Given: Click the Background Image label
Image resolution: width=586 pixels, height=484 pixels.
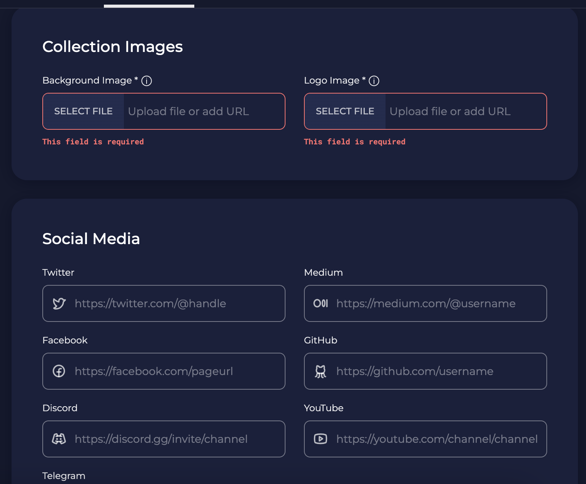Looking at the screenshot, I should pyautogui.click(x=90, y=80).
